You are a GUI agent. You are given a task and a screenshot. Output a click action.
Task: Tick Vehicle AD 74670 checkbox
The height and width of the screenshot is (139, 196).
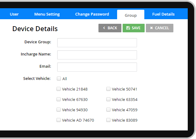58,120
